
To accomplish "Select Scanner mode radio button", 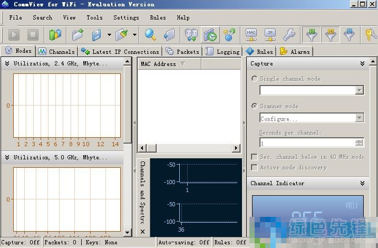I will pyautogui.click(x=255, y=106).
